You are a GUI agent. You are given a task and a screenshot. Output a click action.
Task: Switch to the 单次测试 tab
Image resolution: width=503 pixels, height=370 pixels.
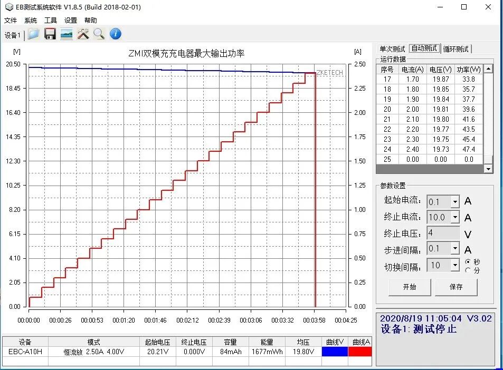[392, 49]
